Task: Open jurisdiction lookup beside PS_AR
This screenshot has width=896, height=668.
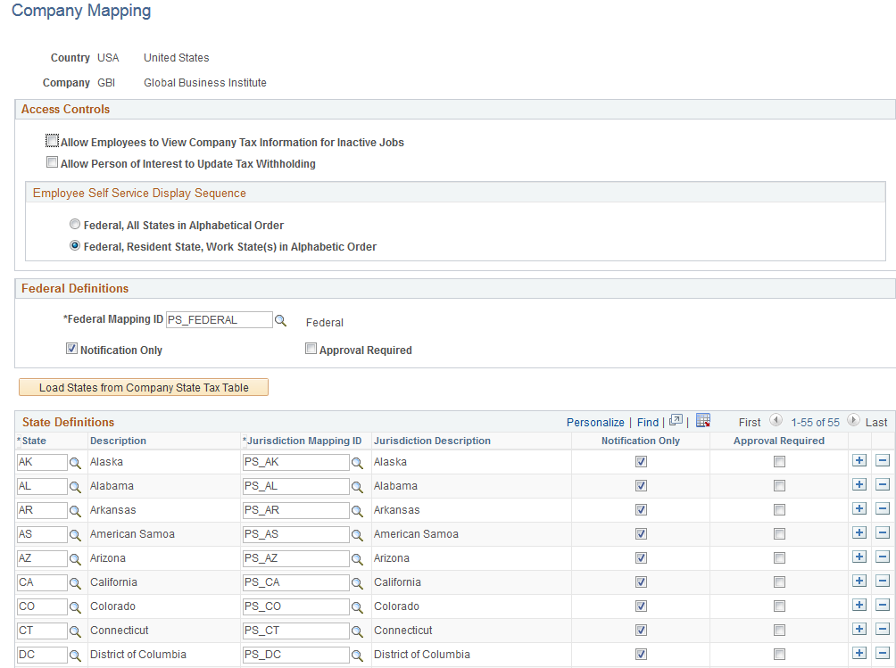Action: (357, 511)
